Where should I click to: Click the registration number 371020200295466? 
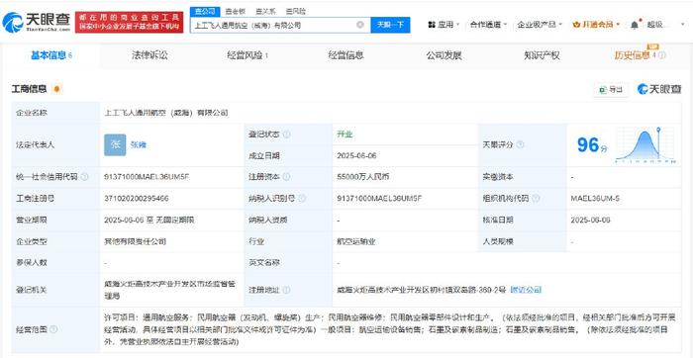[137, 199]
